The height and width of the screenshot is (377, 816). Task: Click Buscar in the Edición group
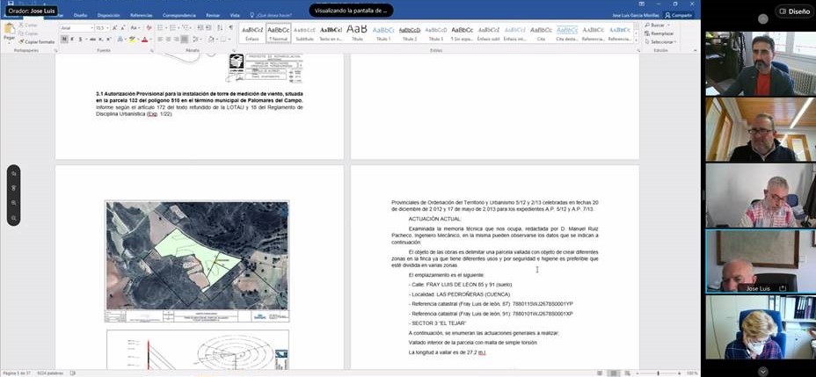(x=655, y=25)
